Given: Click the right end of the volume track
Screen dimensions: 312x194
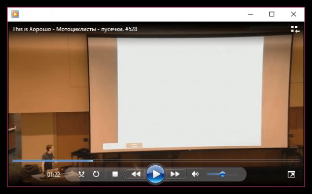Looking at the screenshot, I should (x=237, y=174).
